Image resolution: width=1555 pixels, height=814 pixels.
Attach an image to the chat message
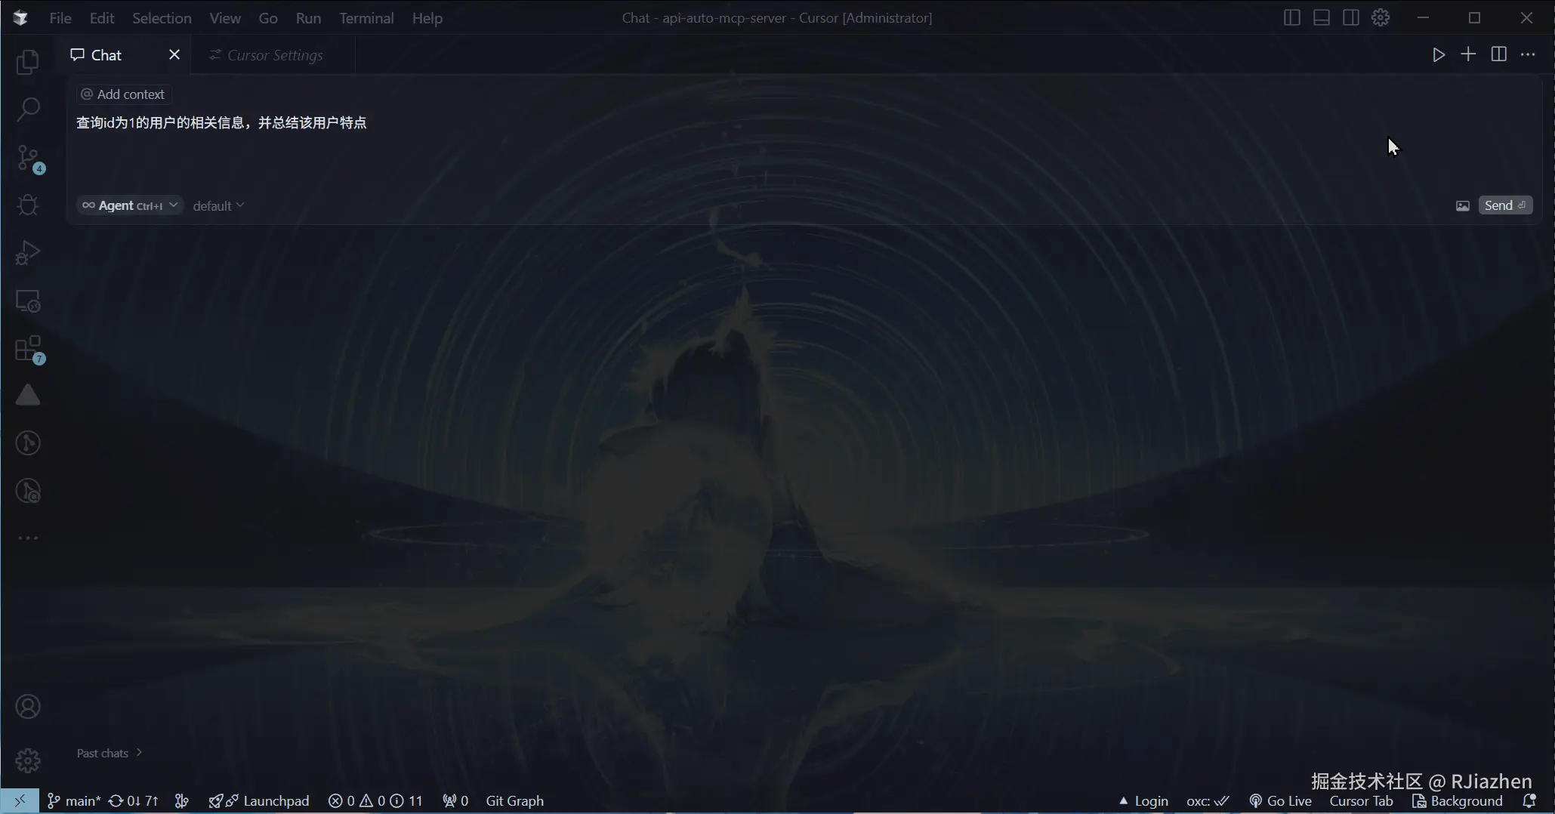point(1463,206)
